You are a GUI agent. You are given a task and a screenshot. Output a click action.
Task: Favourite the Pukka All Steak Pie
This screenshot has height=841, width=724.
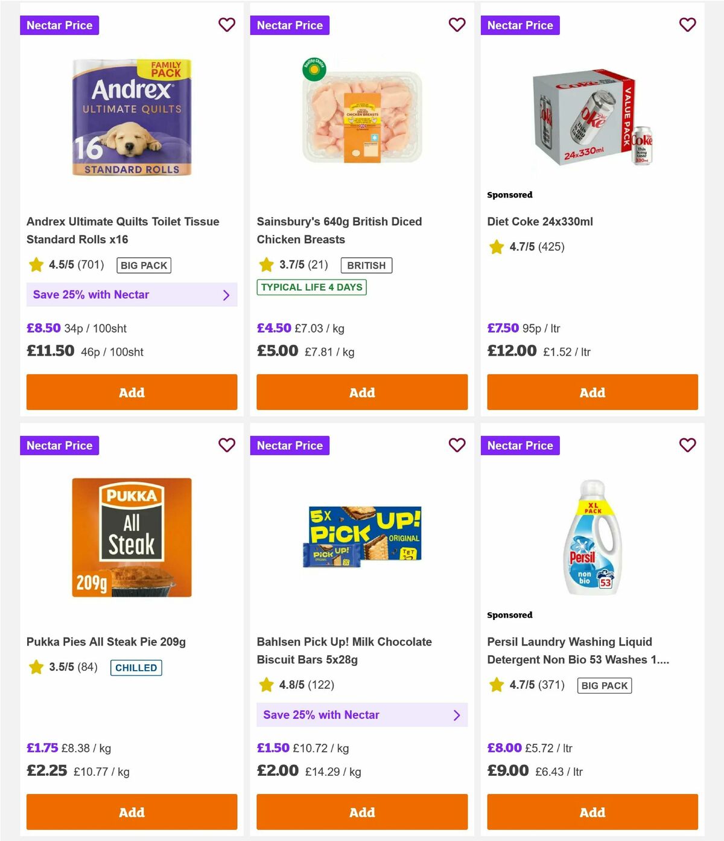point(227,445)
